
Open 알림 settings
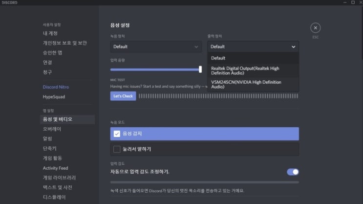pos(47,139)
